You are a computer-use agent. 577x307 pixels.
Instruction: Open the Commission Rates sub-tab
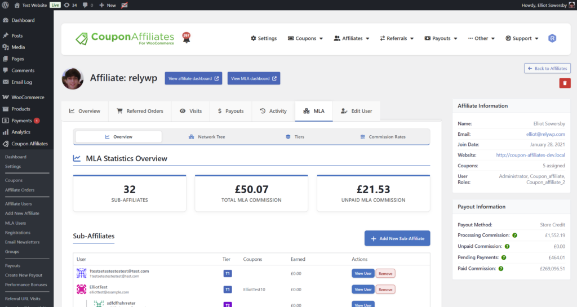[383, 137]
